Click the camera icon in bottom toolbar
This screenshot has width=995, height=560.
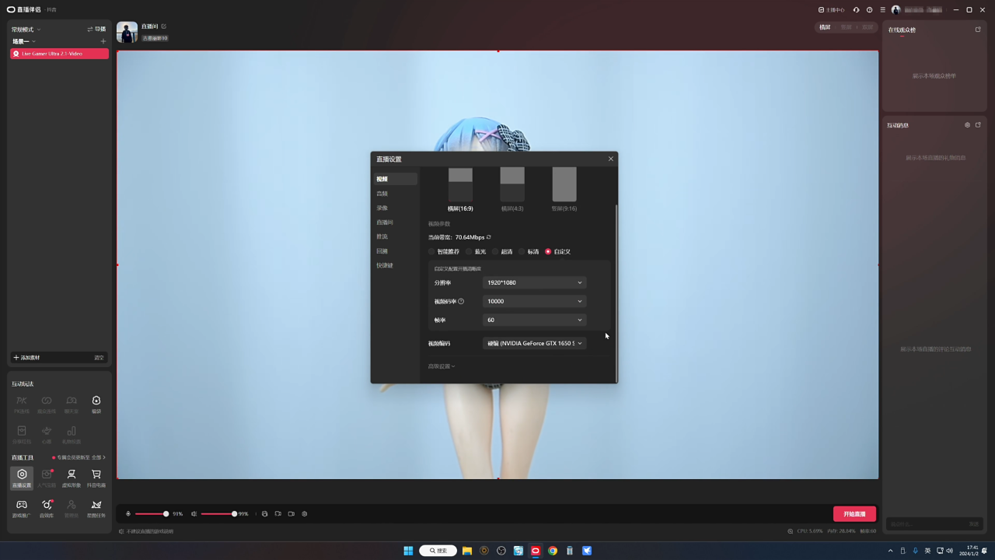coord(291,514)
